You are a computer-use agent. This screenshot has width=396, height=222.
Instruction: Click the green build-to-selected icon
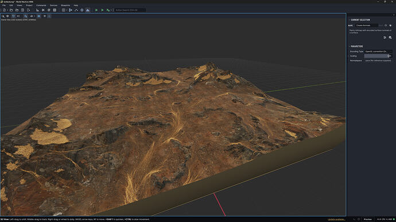(96, 10)
